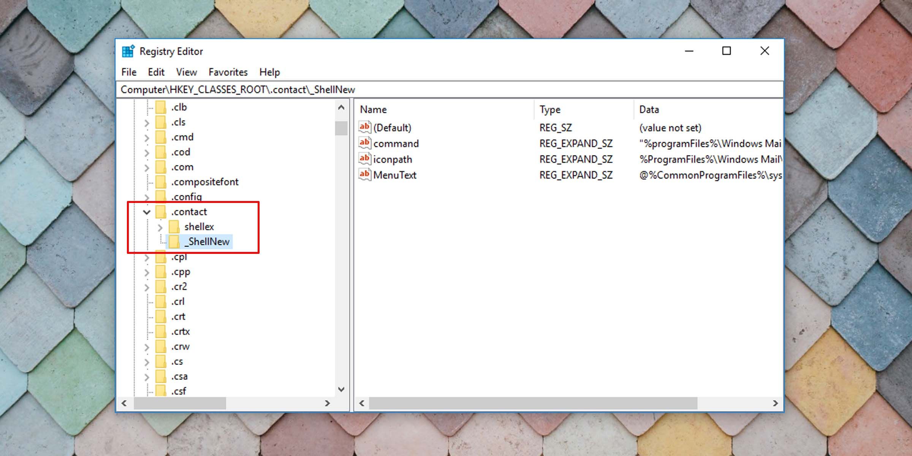Expand the .cmd key

click(147, 138)
